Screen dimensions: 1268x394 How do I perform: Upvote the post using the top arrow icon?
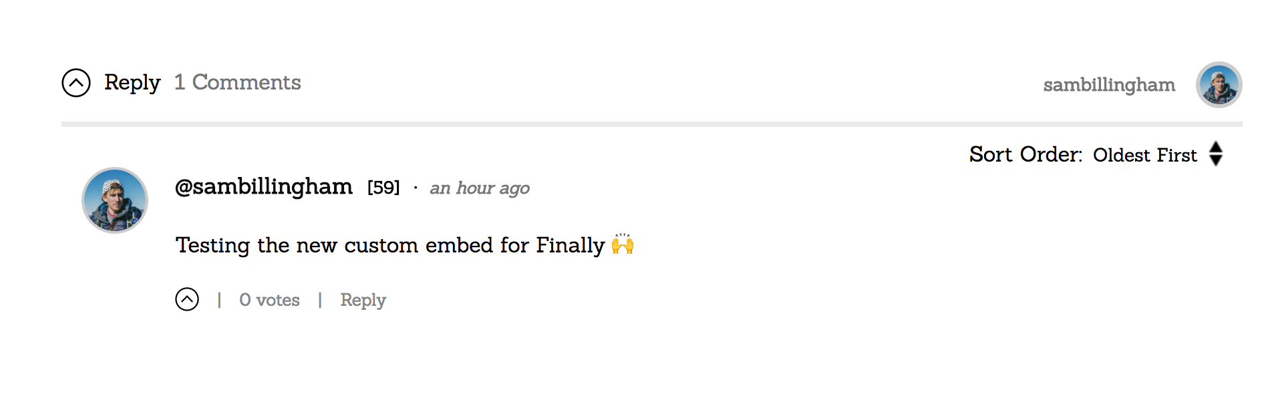tap(76, 83)
